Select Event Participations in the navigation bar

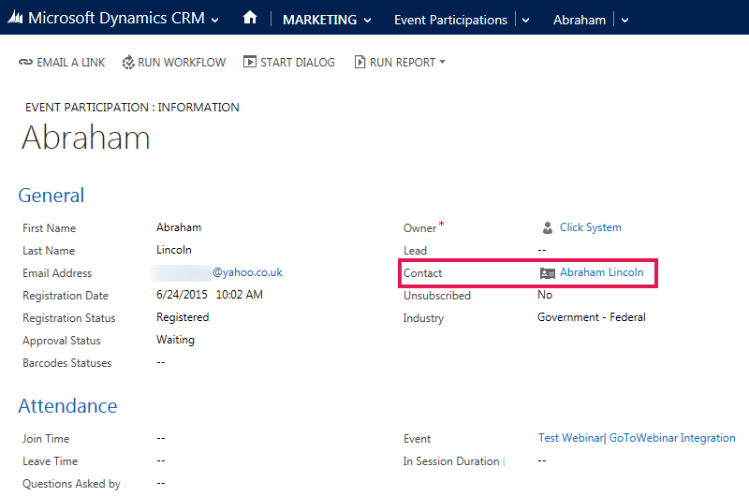450,20
